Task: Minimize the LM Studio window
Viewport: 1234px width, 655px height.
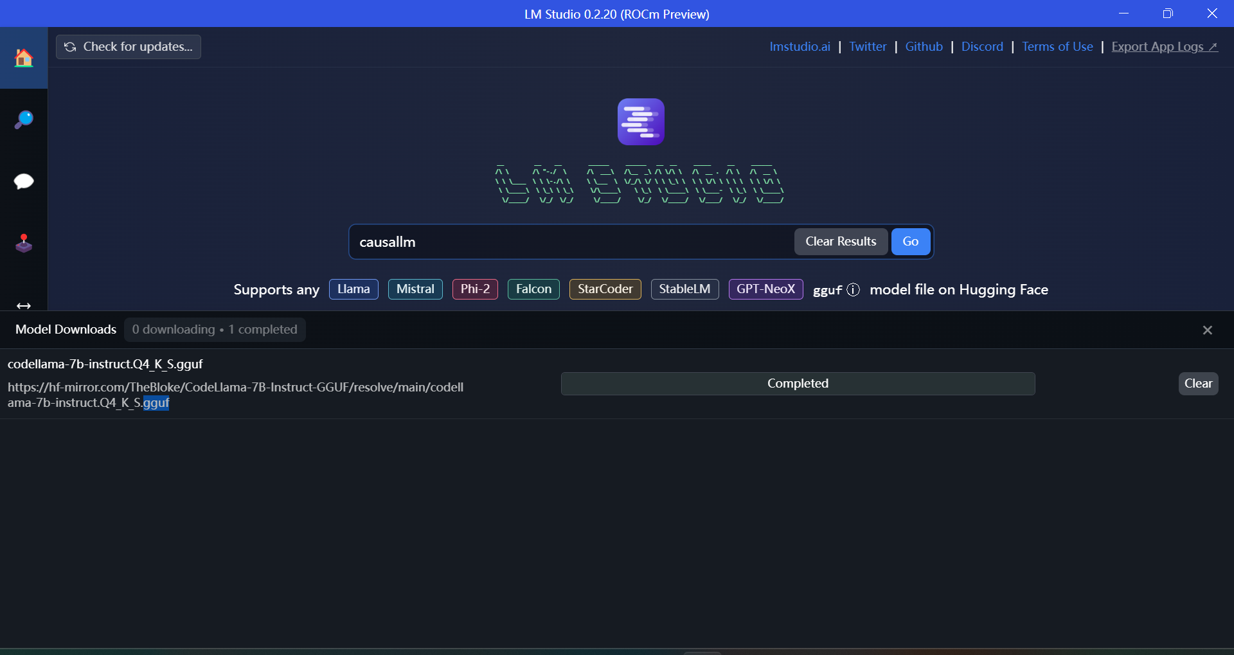Action: [1123, 13]
